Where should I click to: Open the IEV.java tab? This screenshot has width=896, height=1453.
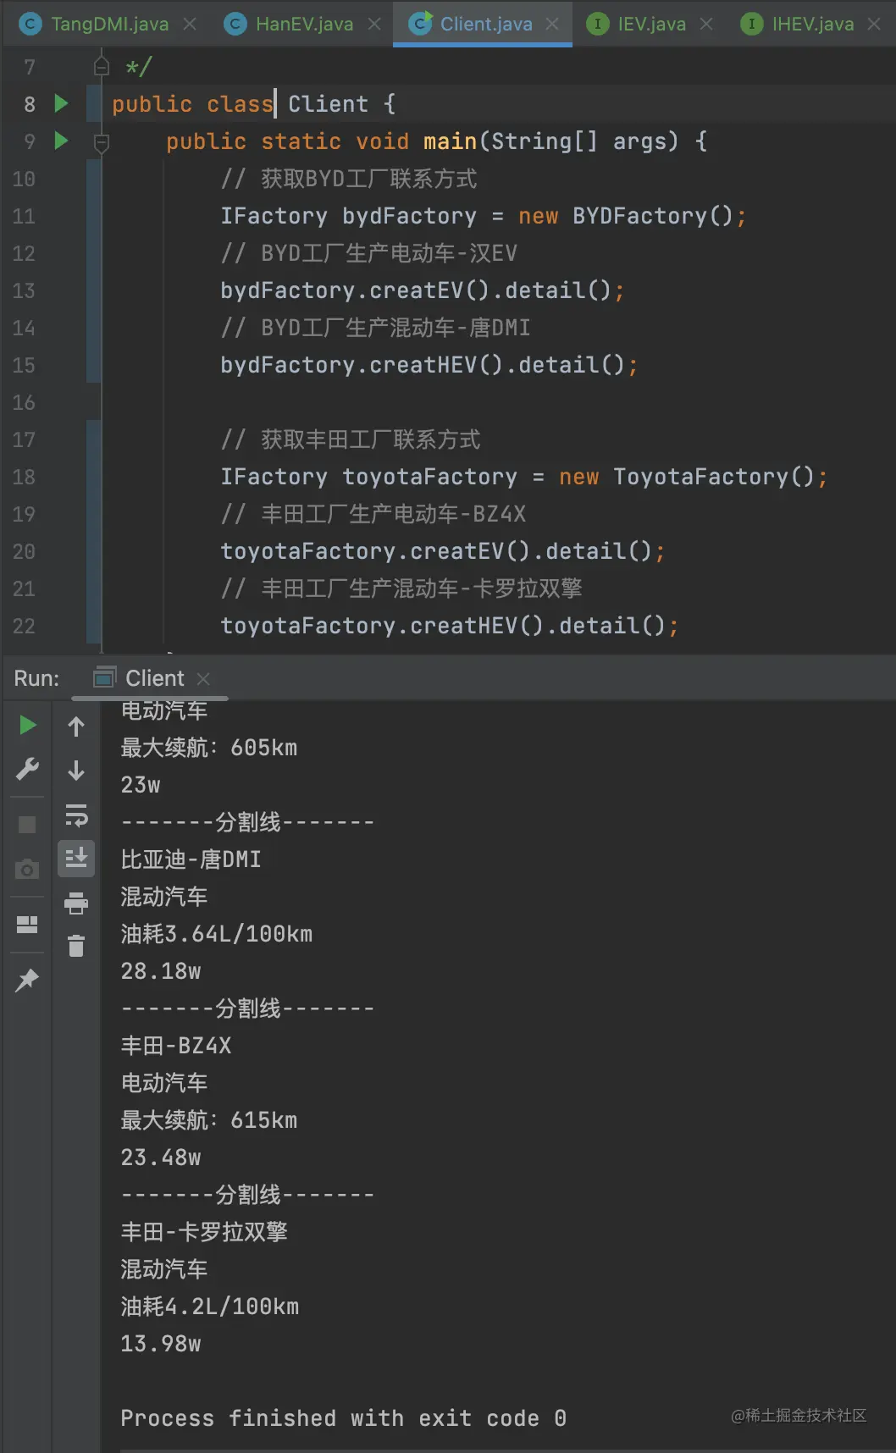651,24
